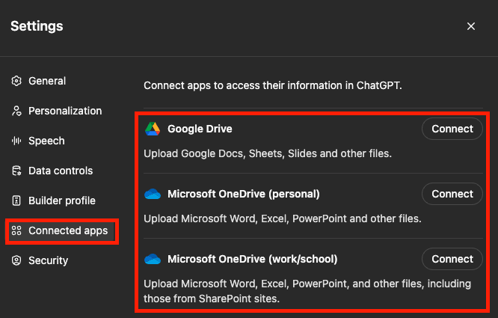
Task: Click the Builder profile badge icon
Action: click(16, 201)
